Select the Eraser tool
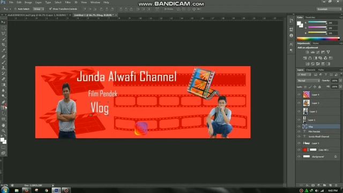 click(3, 79)
